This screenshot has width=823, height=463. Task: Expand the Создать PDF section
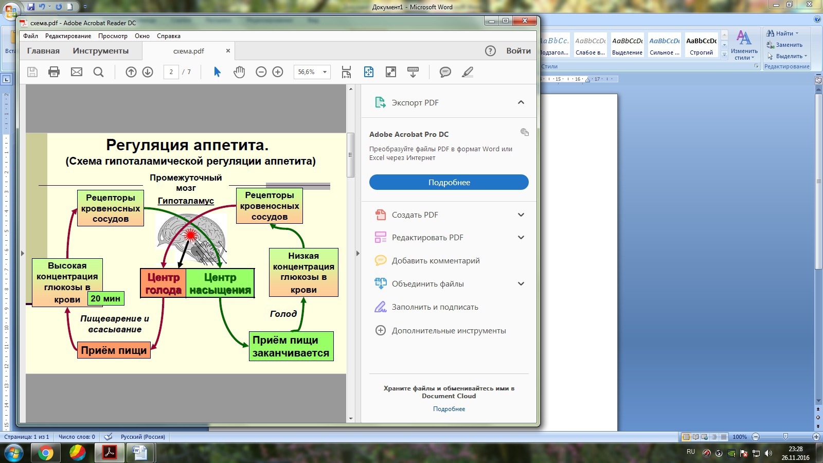pyautogui.click(x=521, y=215)
